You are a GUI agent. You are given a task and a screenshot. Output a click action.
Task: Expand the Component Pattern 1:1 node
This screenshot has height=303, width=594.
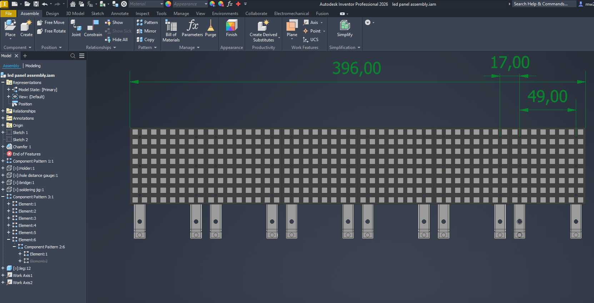3,161
